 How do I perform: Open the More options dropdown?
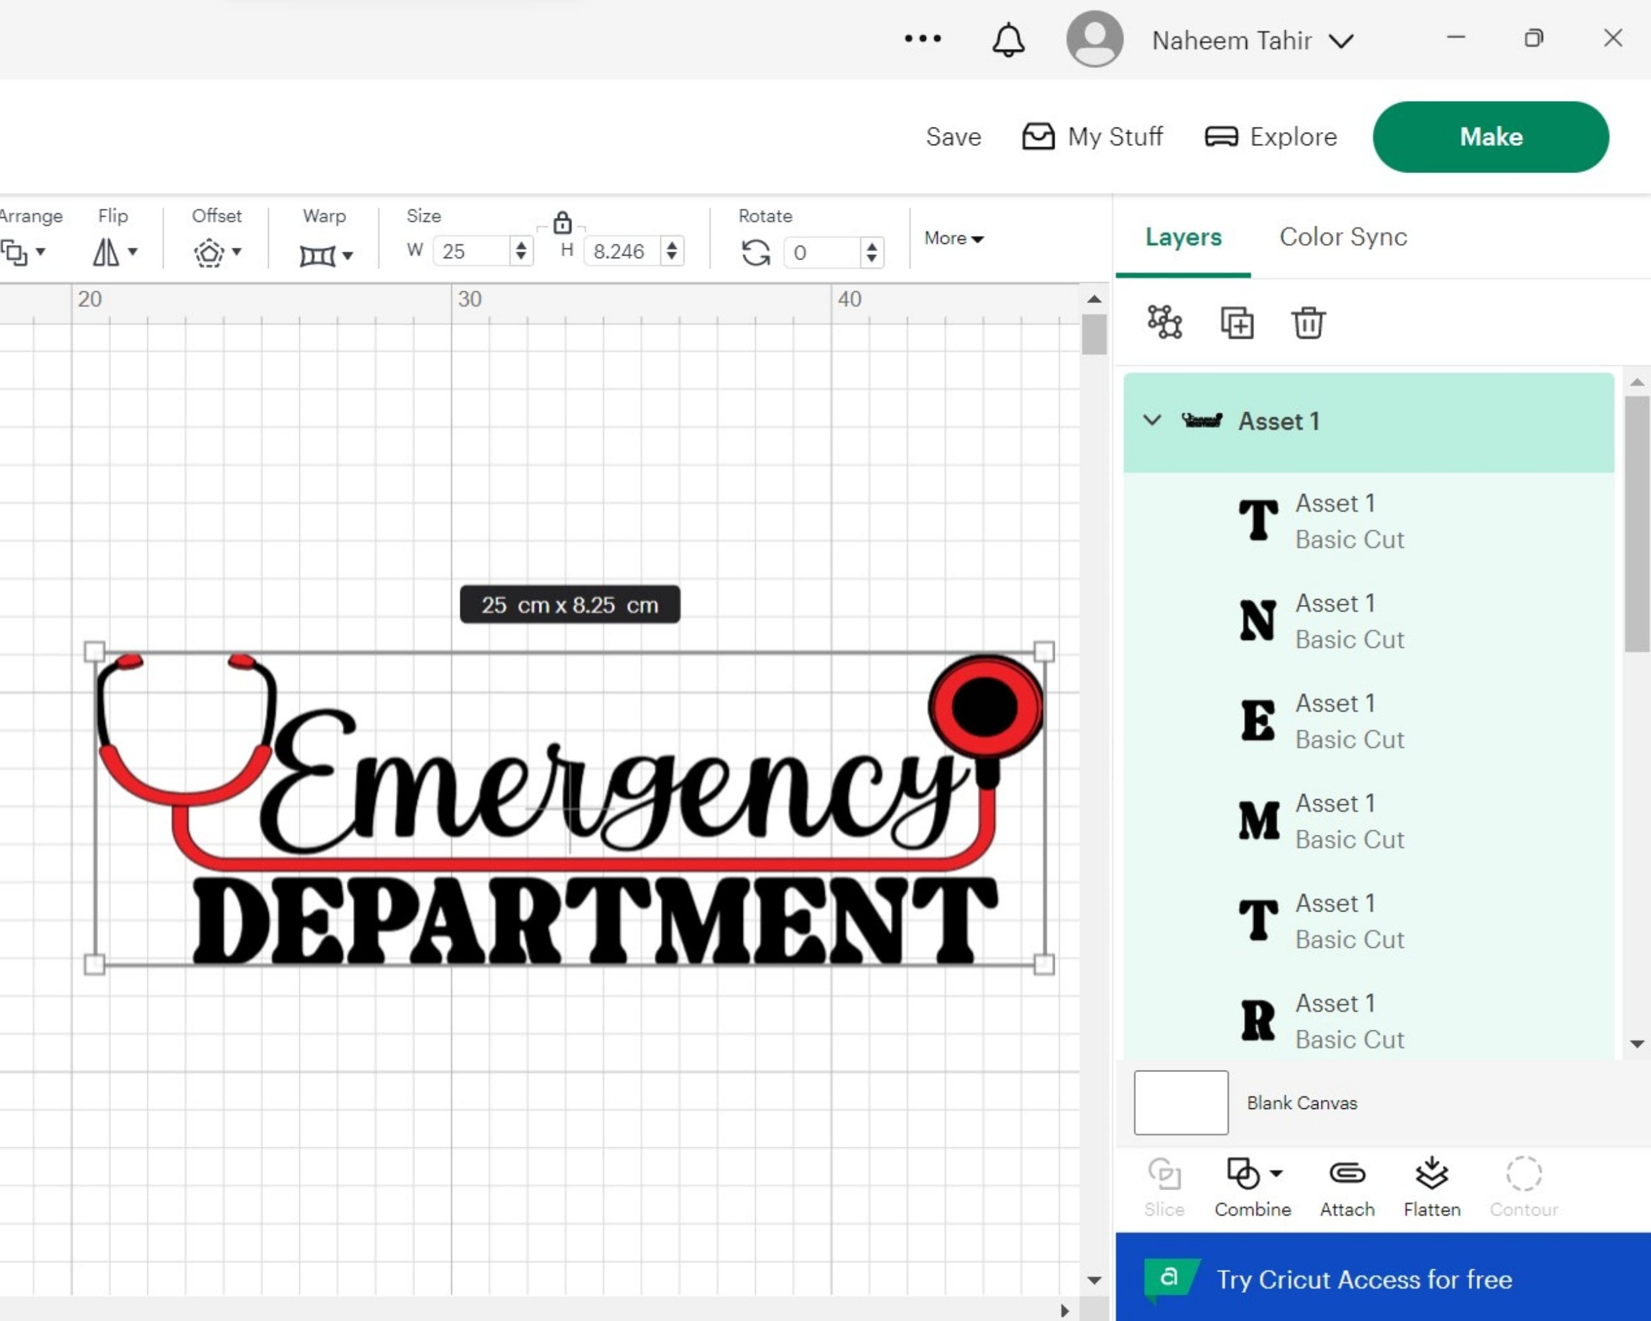tap(954, 238)
